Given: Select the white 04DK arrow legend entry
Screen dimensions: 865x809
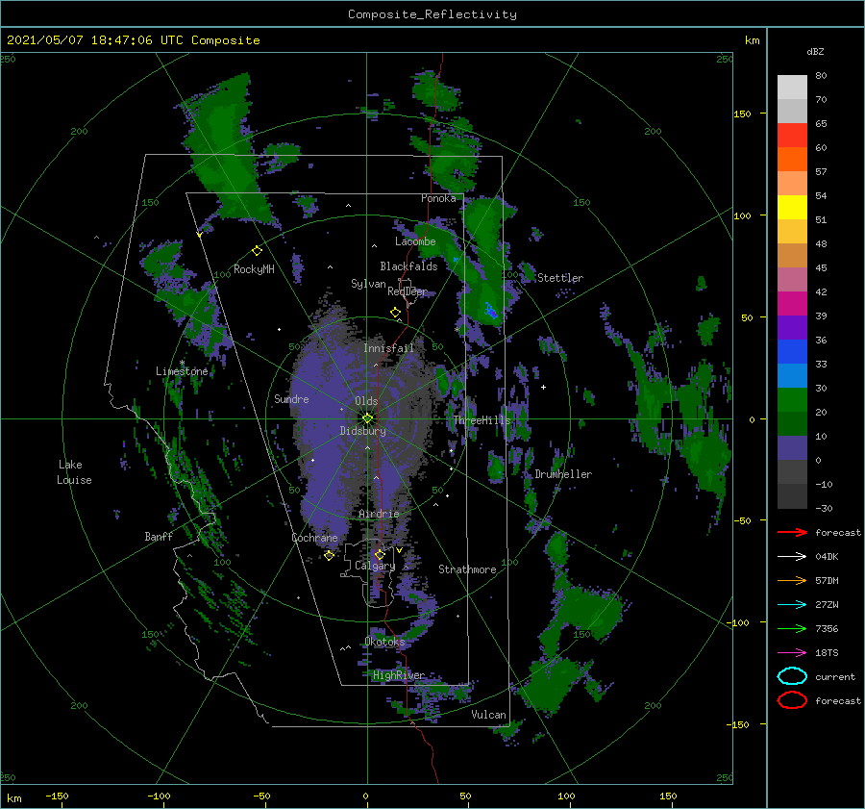Looking at the screenshot, I should click(792, 557).
